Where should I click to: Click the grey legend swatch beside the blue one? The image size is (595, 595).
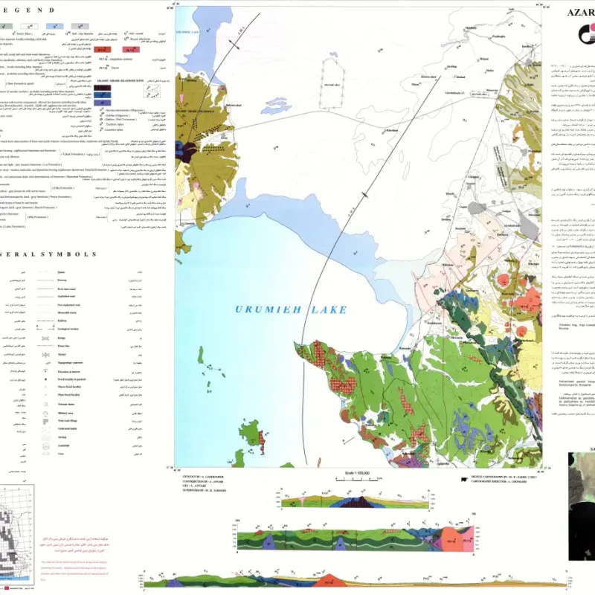[x=80, y=26]
